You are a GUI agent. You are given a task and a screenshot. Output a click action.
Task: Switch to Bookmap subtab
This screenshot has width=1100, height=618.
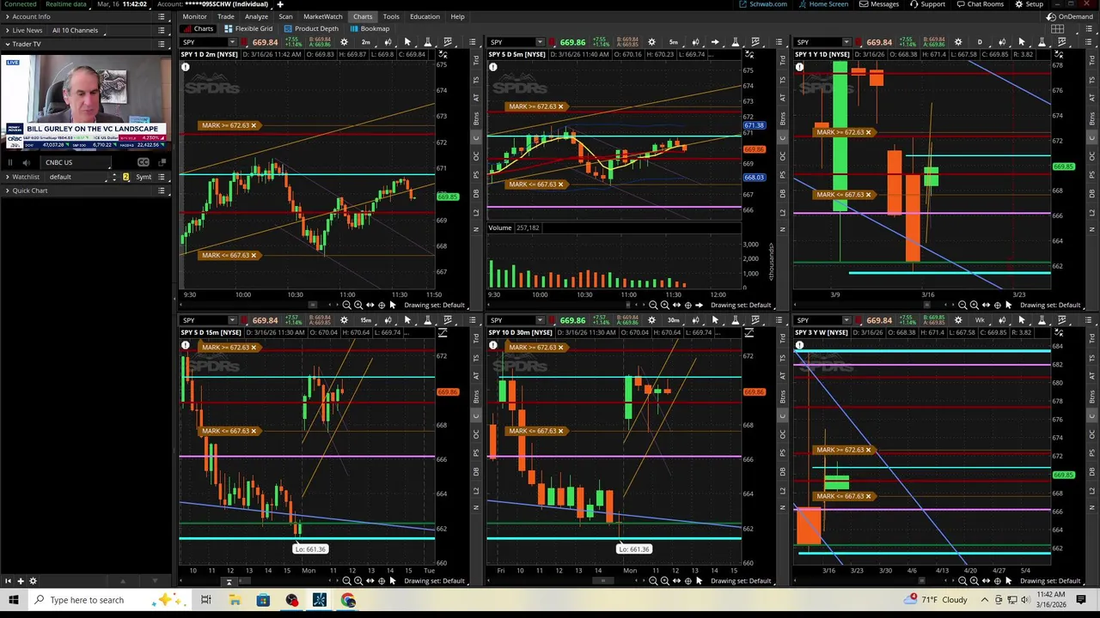coord(370,28)
